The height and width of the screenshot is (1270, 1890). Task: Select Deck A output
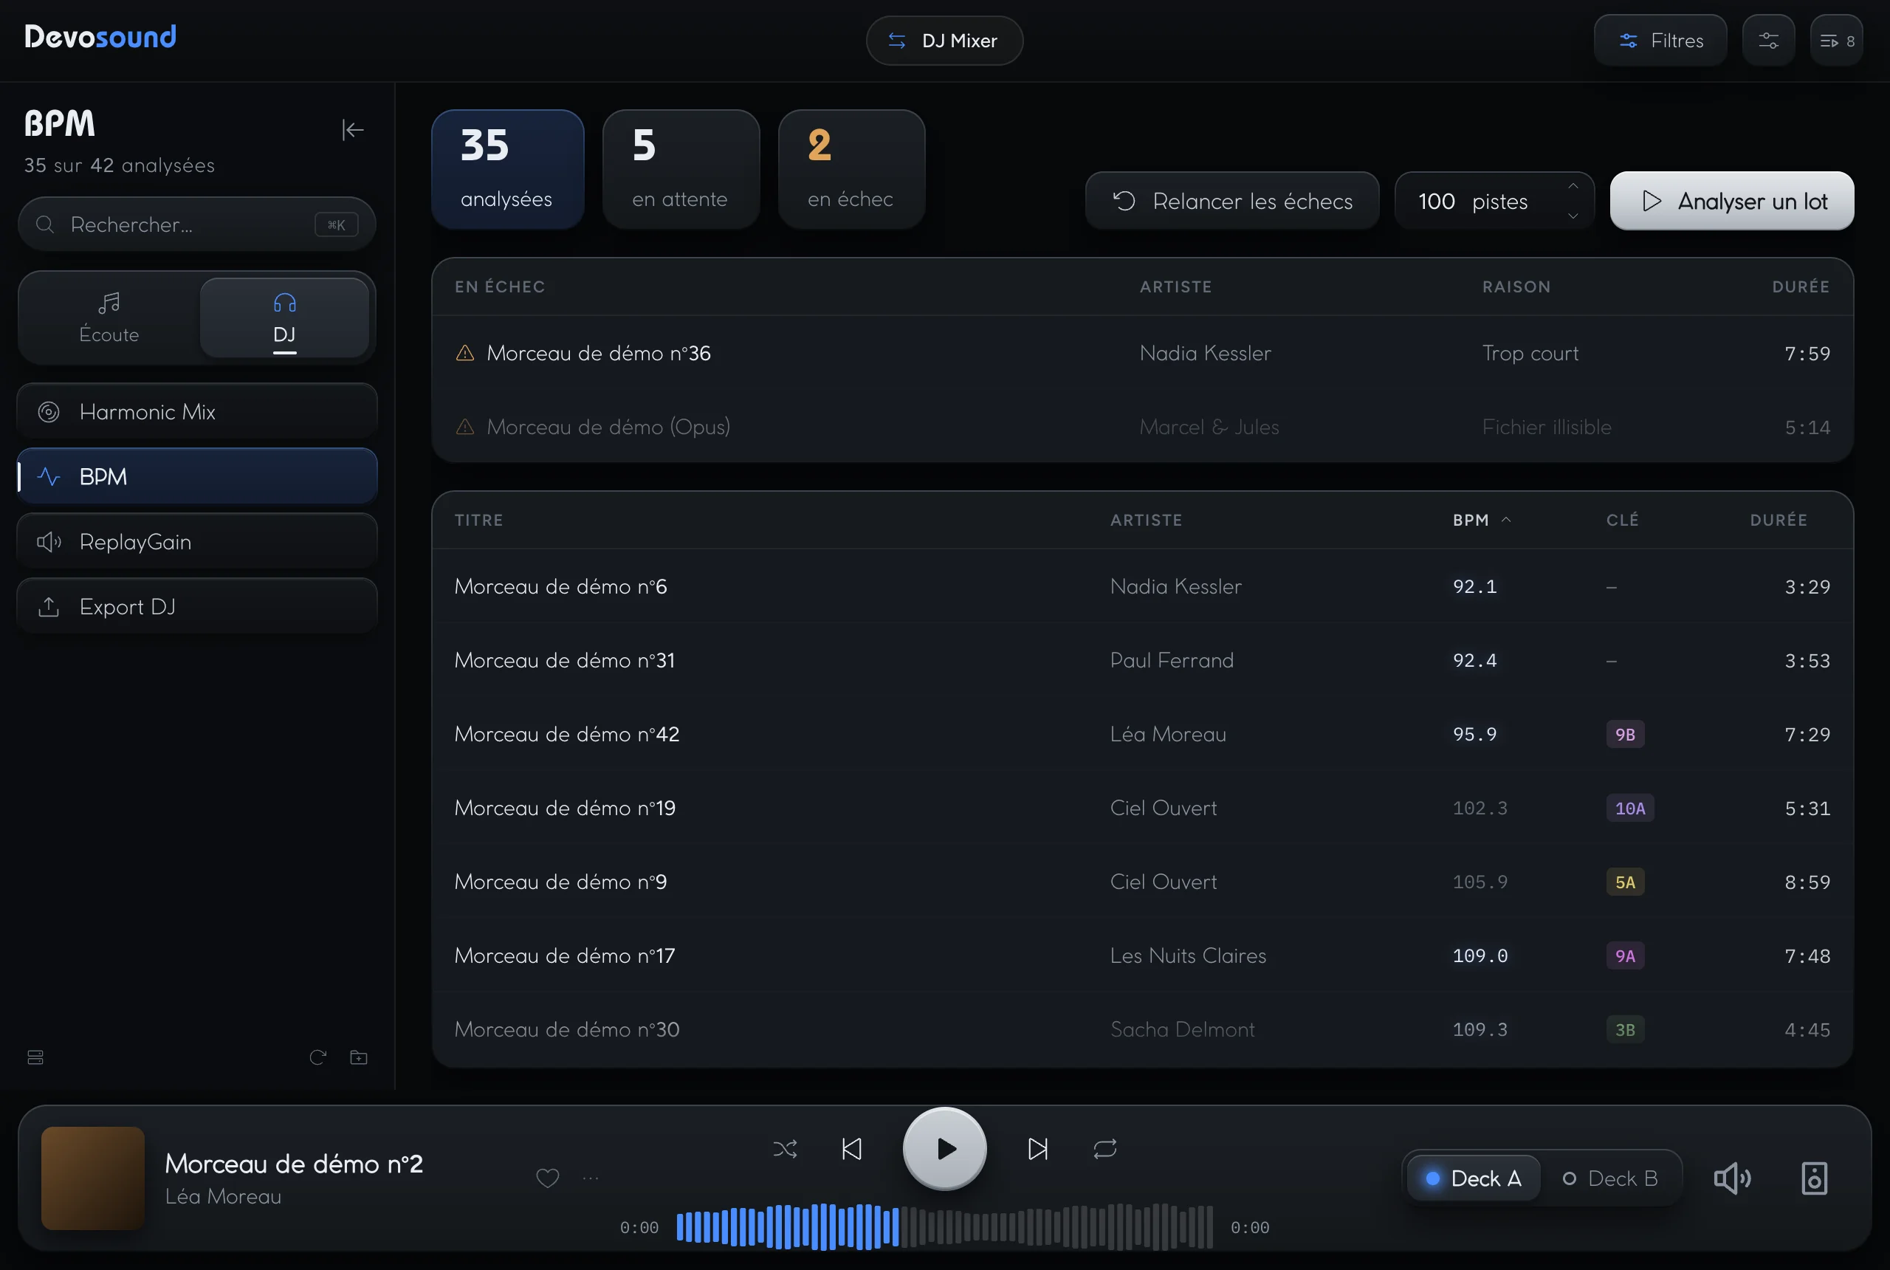coord(1474,1178)
